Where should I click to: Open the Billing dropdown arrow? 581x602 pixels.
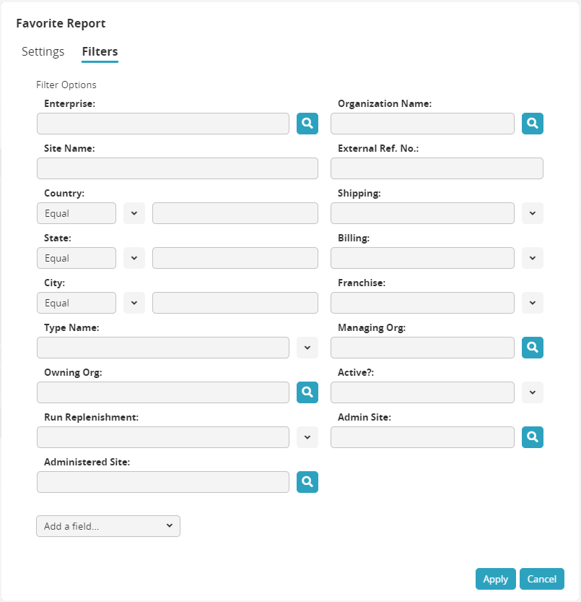[x=533, y=258]
